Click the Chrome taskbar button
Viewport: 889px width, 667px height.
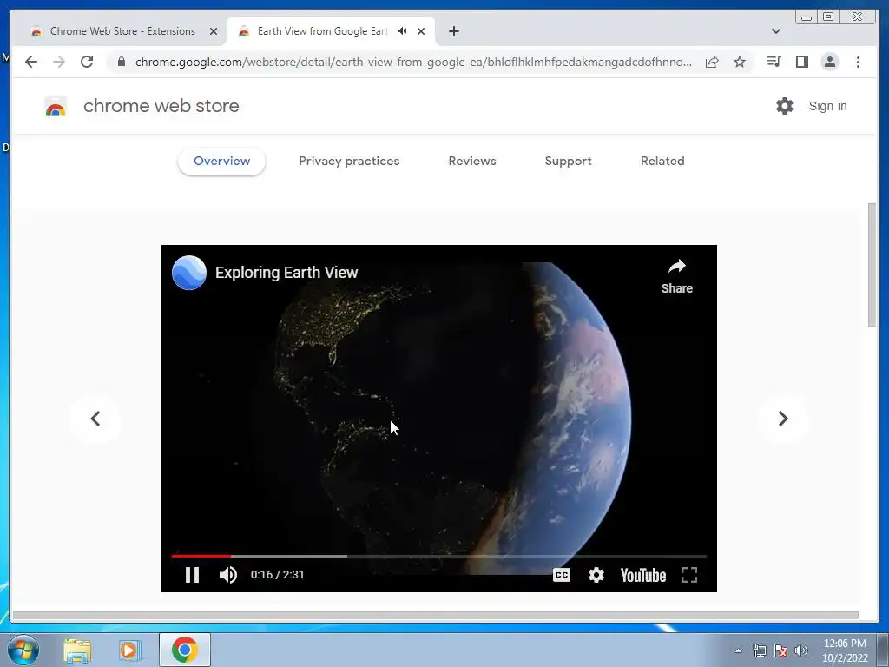(185, 650)
